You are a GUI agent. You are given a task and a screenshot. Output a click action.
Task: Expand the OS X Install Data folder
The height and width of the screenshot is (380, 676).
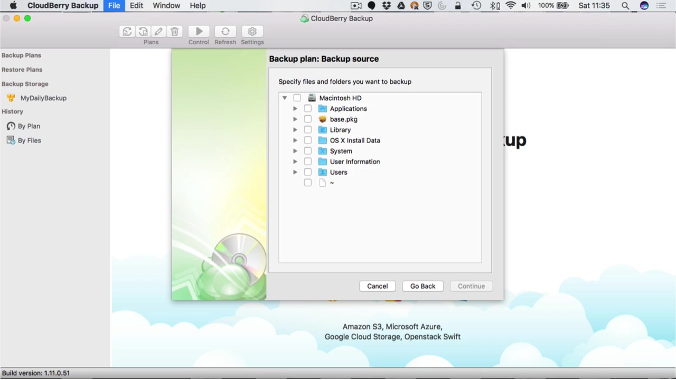coord(295,140)
